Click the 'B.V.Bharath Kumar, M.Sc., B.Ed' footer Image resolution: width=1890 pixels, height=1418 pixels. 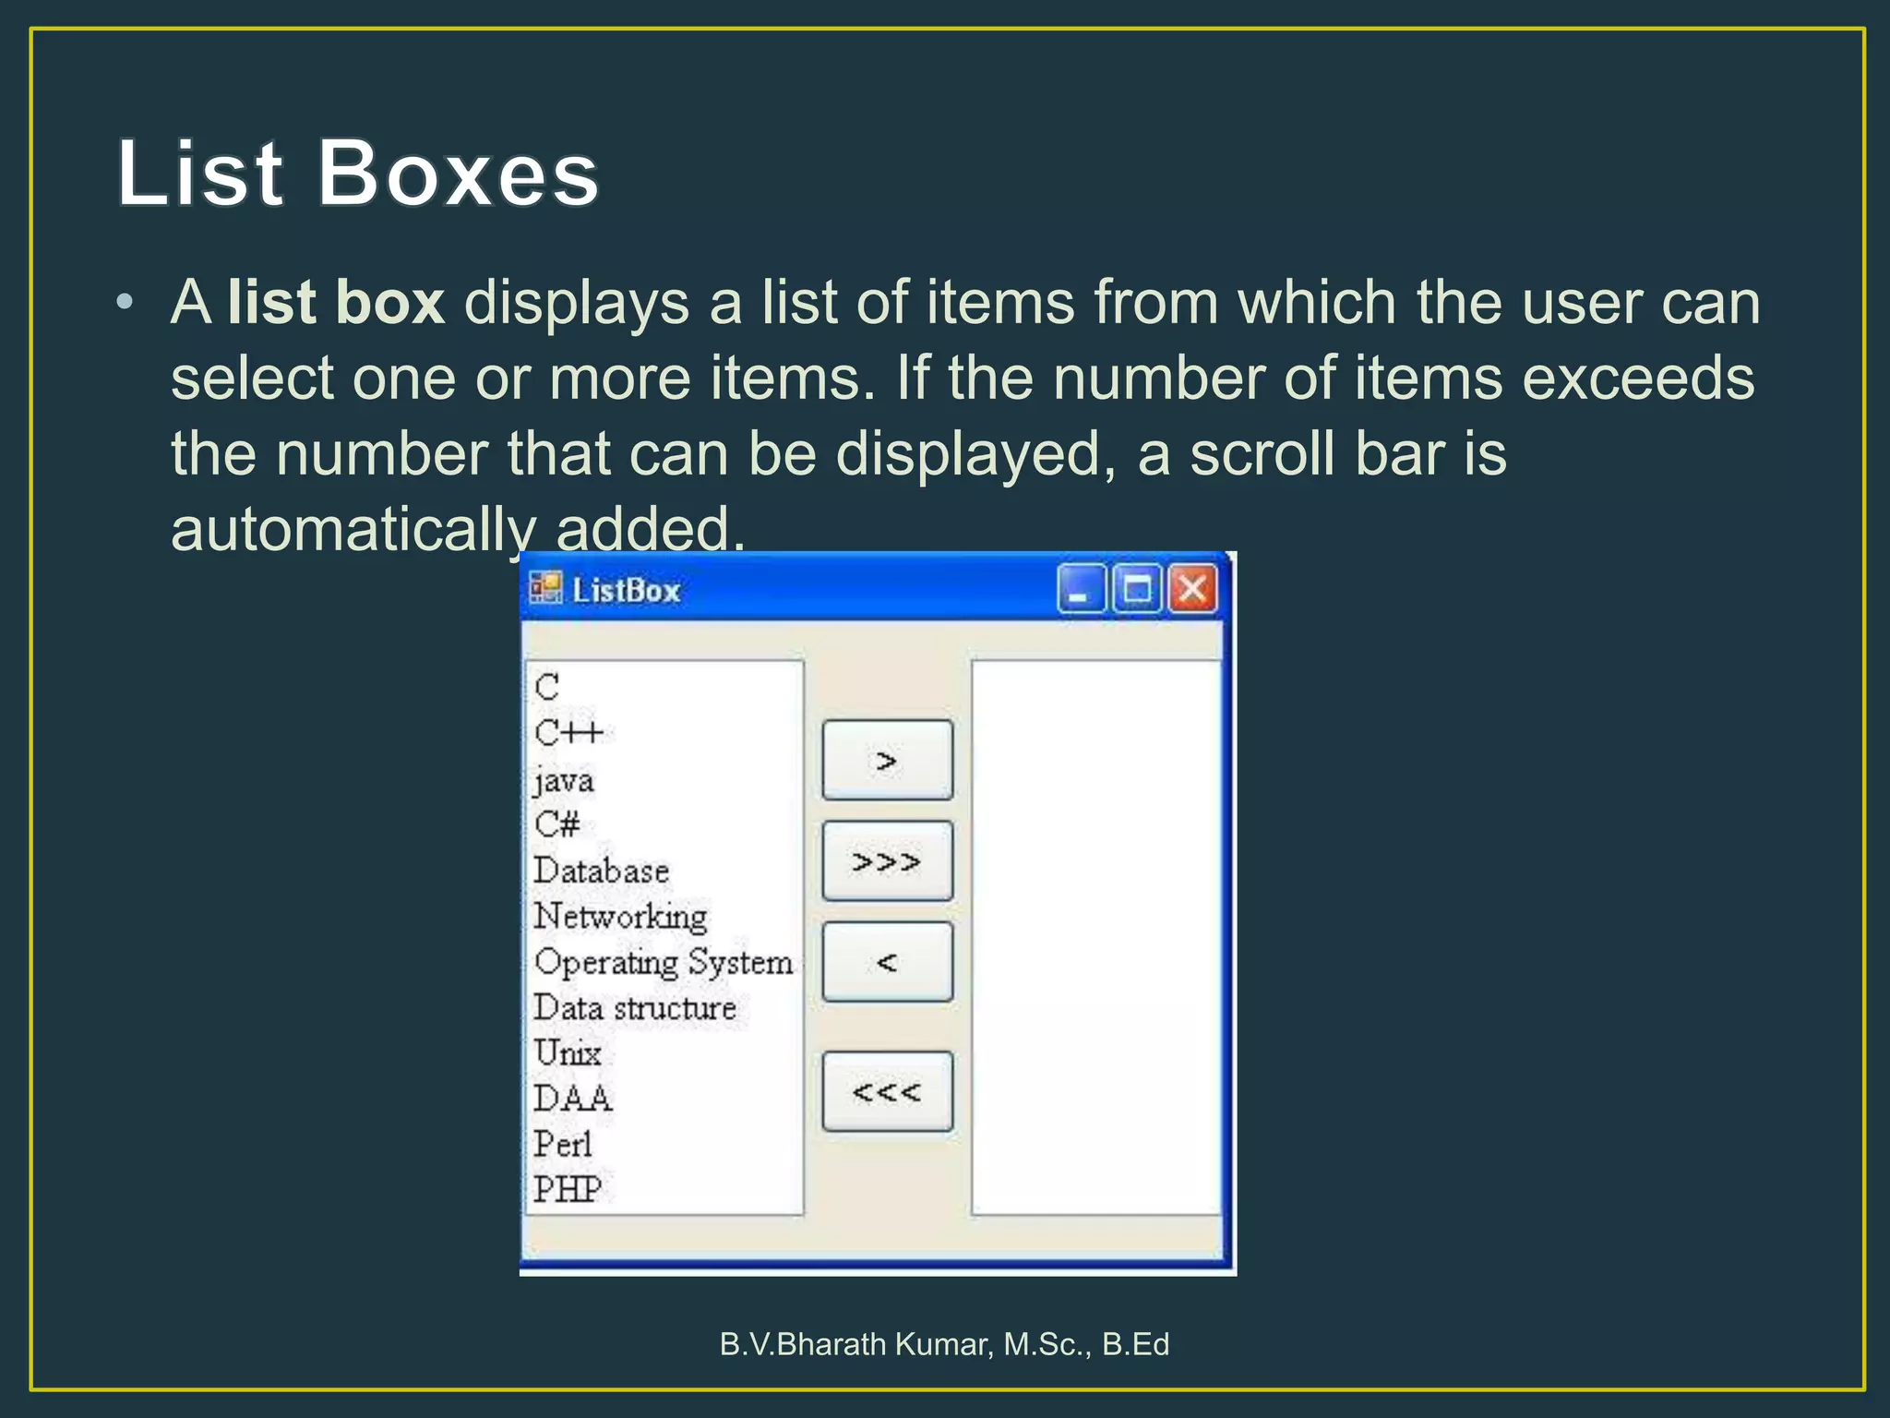944,1344
